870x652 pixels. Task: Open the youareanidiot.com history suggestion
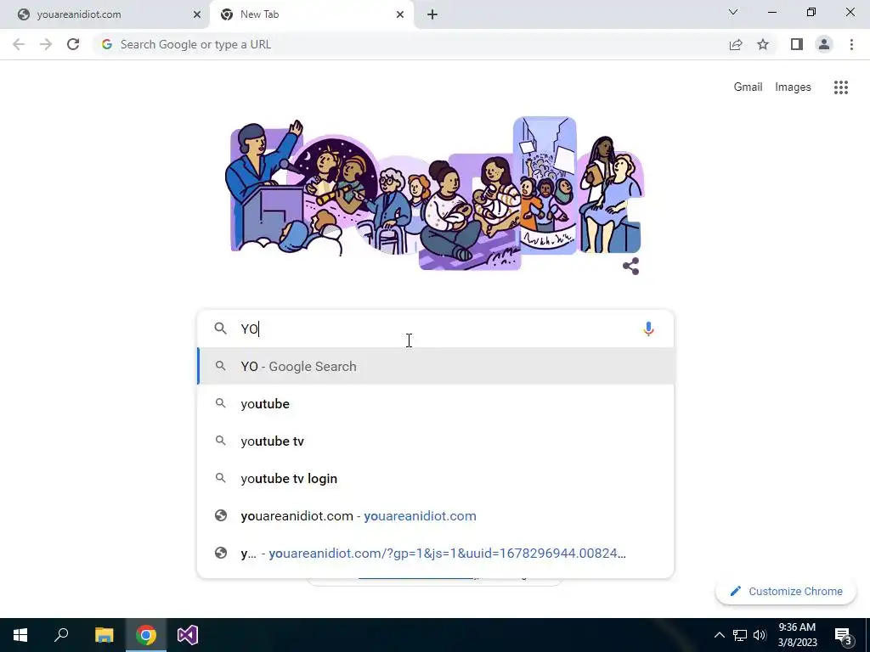pyautogui.click(x=436, y=516)
